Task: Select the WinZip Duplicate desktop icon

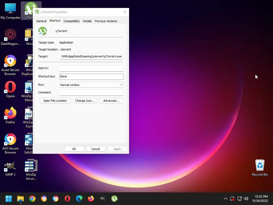Action: (27, 65)
